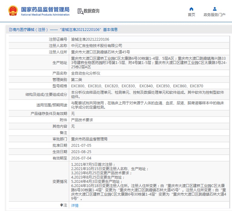
Task: Click the 重庆市药品监督管理局 approval department cell
Action: point(89,139)
